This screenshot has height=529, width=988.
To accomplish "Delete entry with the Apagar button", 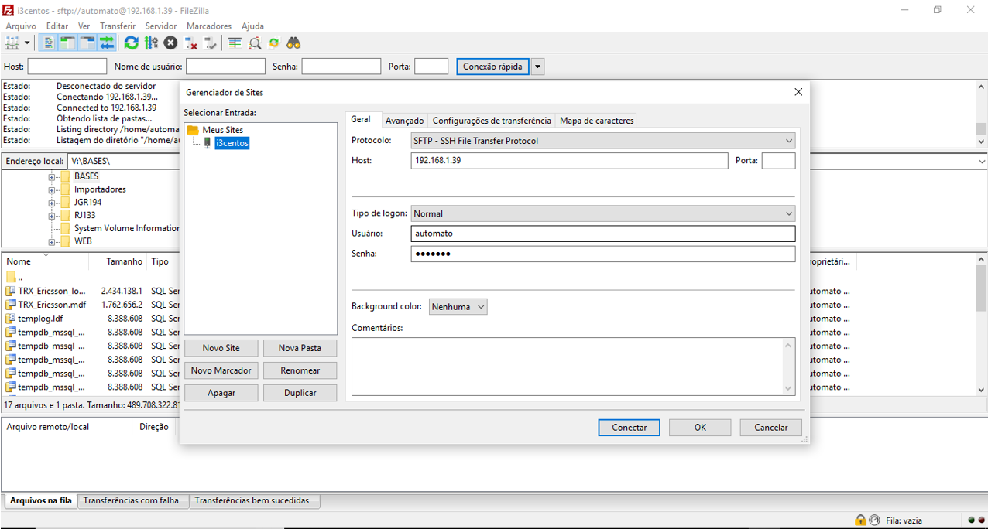I will (x=221, y=393).
